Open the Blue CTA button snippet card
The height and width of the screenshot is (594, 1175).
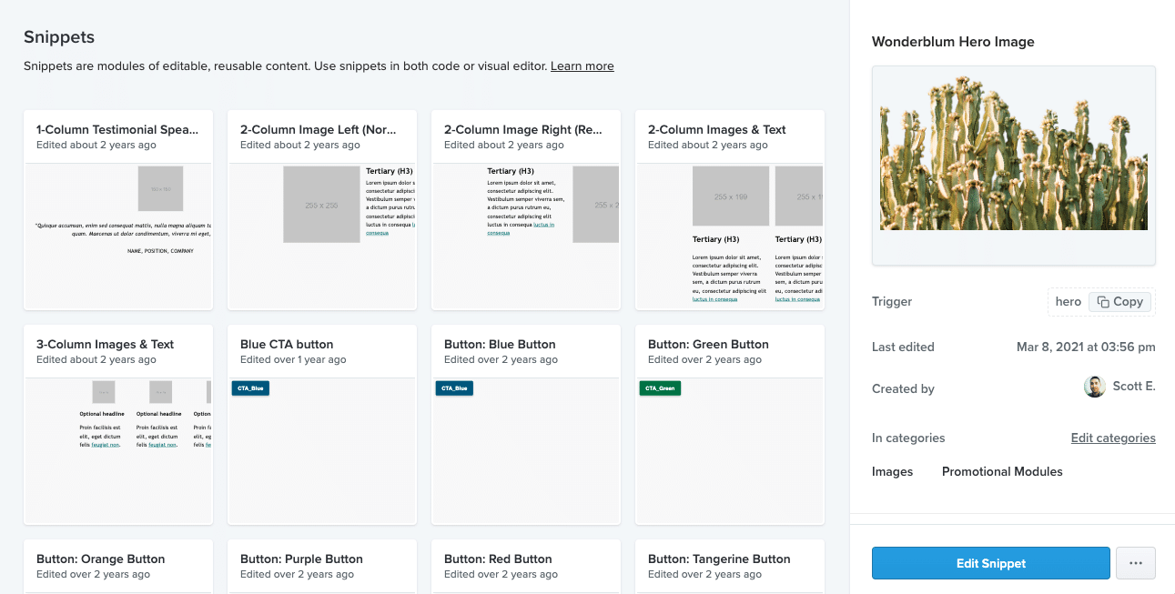tap(322, 425)
